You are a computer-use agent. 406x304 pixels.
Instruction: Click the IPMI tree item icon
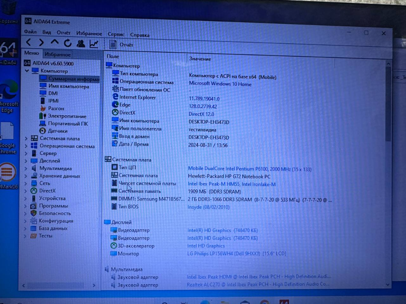[43, 101]
